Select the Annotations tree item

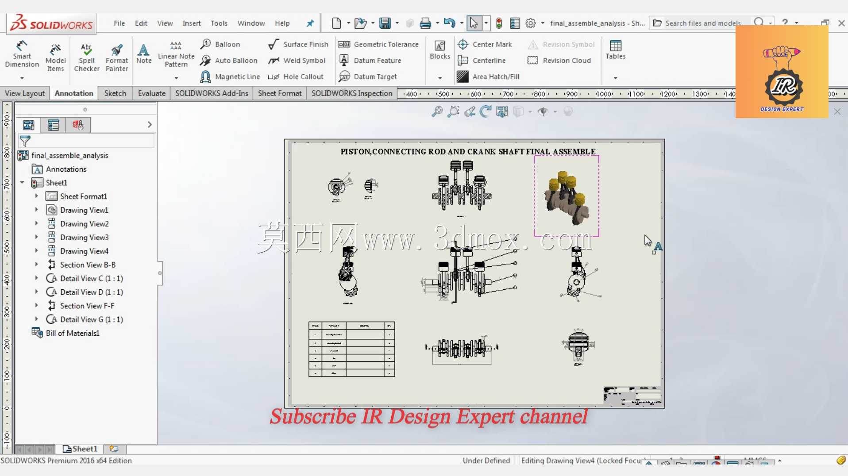[x=59, y=169]
